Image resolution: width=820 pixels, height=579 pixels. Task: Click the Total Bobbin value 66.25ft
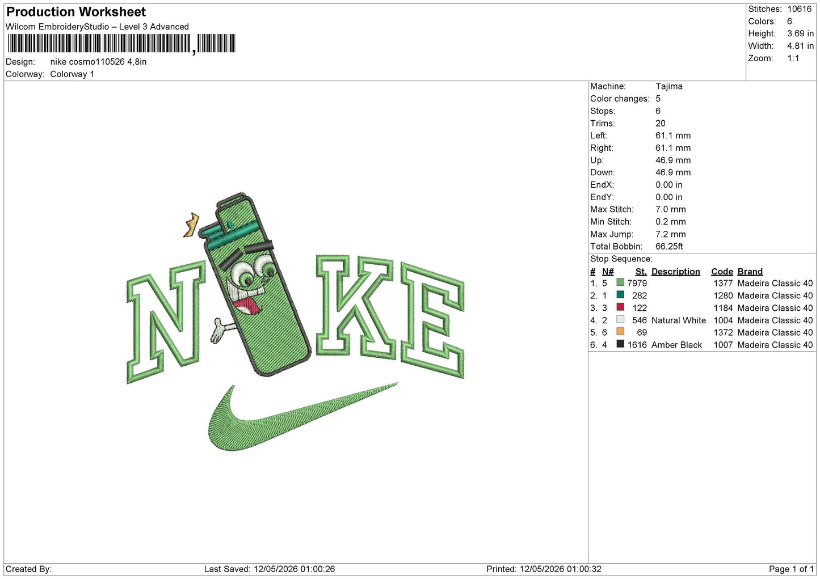click(669, 246)
